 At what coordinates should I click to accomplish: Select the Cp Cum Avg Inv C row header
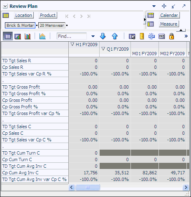pos(35,173)
